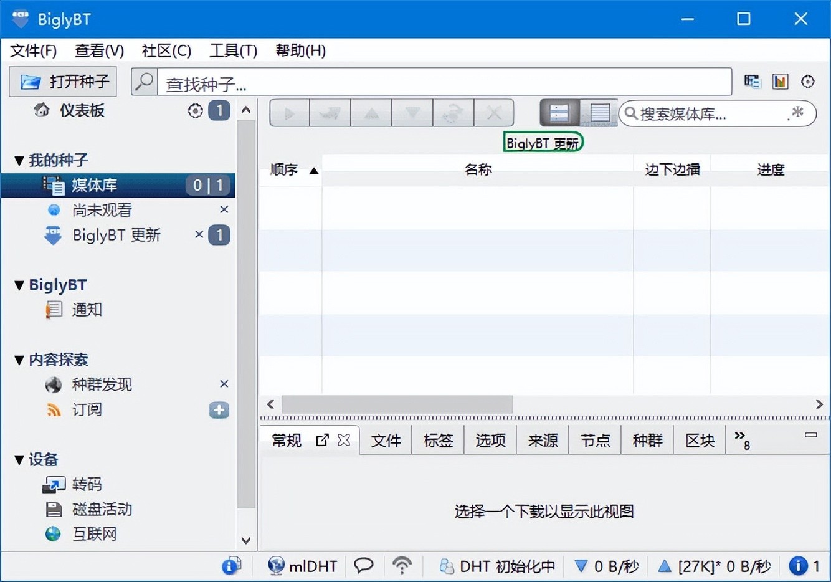Switch to the 选项 tab
Image resolution: width=831 pixels, height=582 pixels.
[491, 441]
